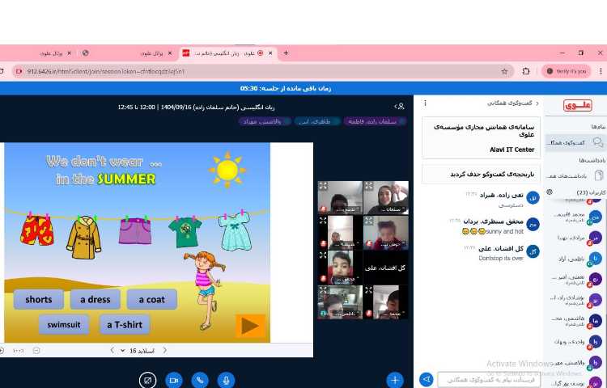Click the send message arrow icon
Screen dimensions: 607x388
click(427, 379)
